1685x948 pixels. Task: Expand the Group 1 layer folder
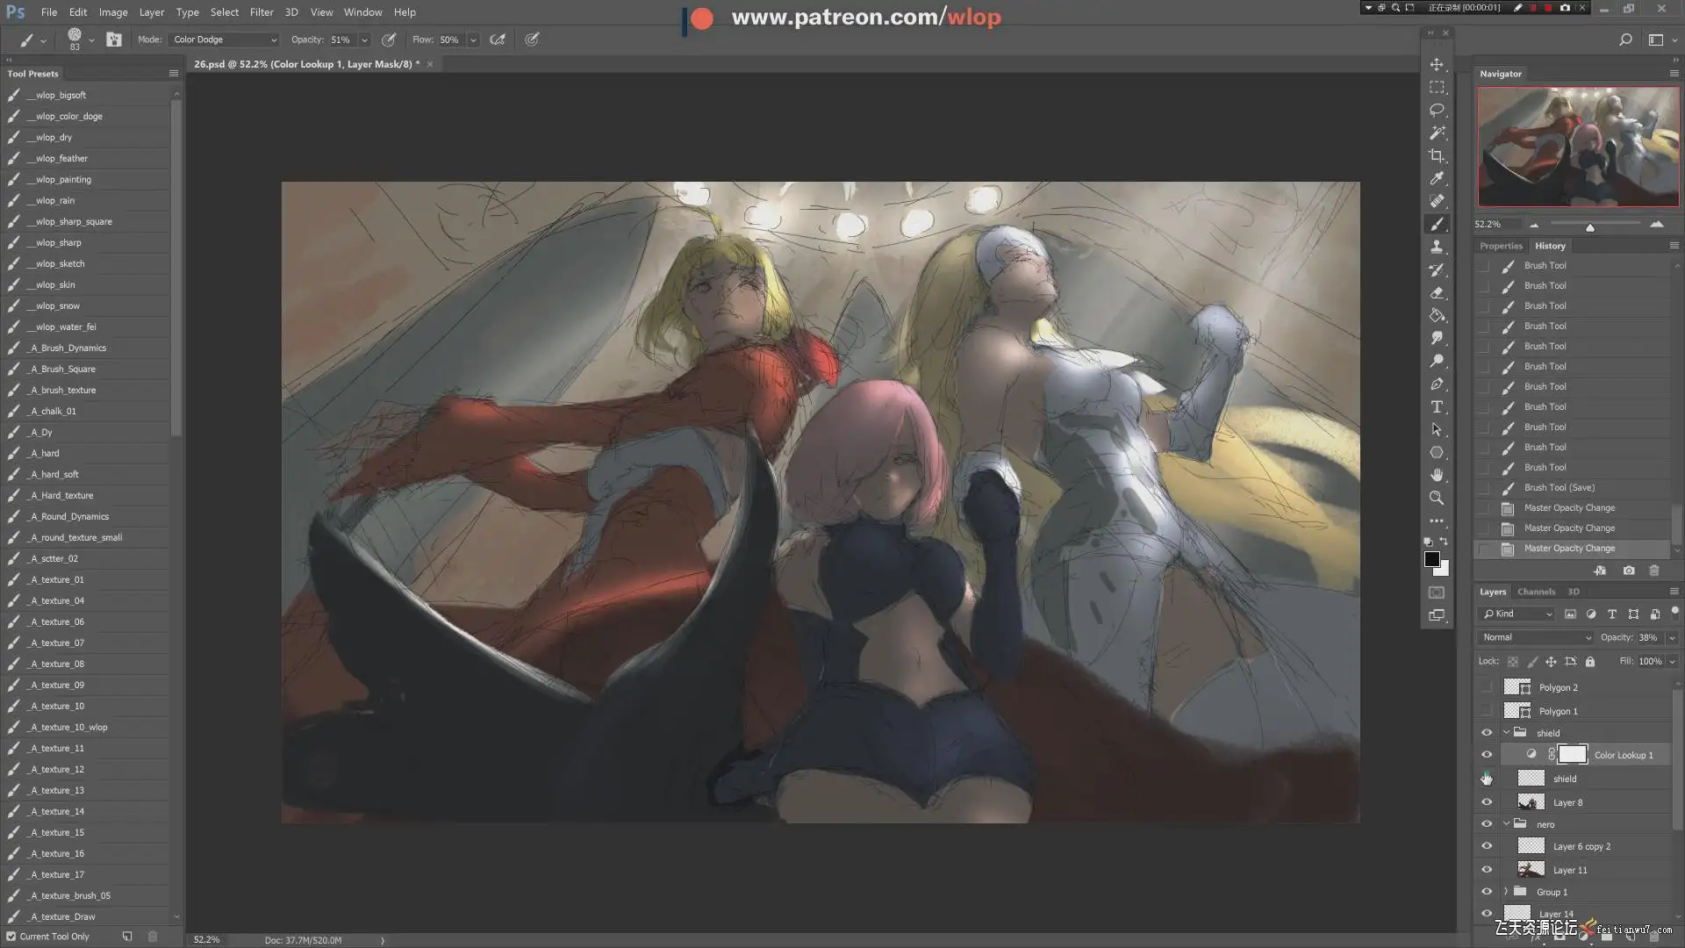tap(1506, 892)
